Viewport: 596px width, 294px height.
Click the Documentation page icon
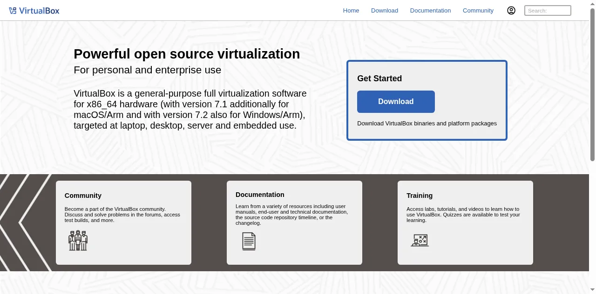249,241
